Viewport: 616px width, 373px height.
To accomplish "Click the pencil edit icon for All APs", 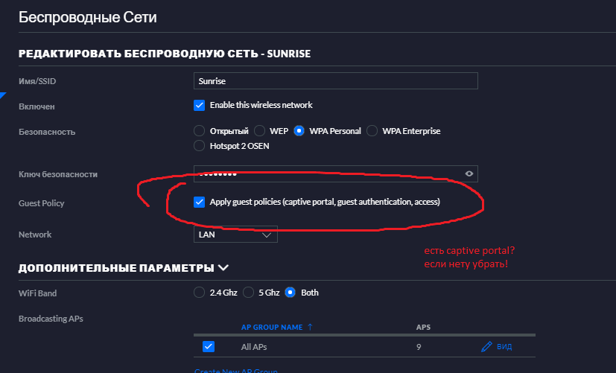I will click(x=486, y=347).
